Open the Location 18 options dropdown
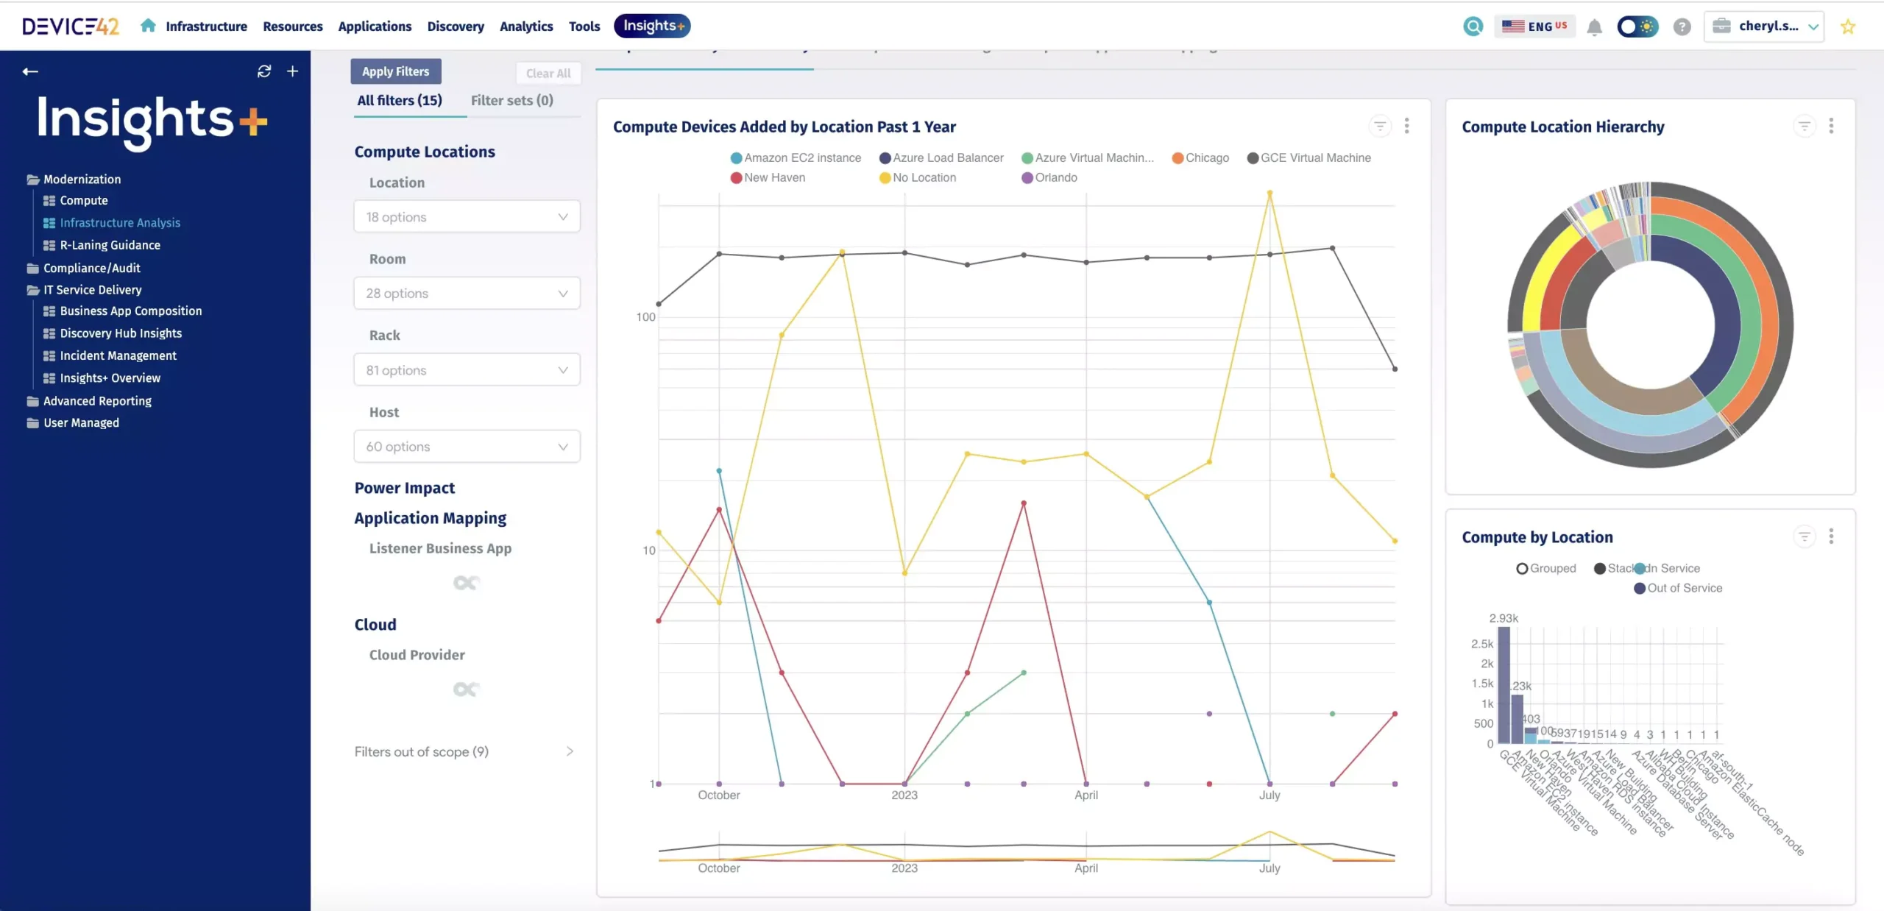Image resolution: width=1884 pixels, height=911 pixels. [x=467, y=216]
